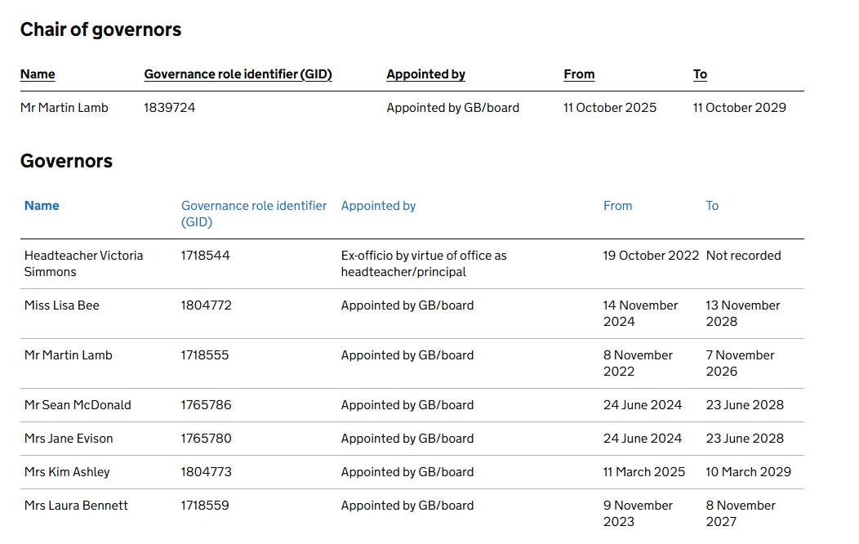Click chair's 11 October 2029 end date

(739, 108)
